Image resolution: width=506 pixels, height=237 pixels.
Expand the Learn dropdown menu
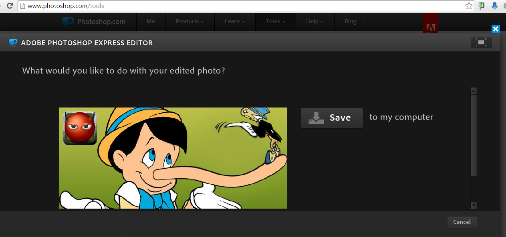(x=235, y=22)
